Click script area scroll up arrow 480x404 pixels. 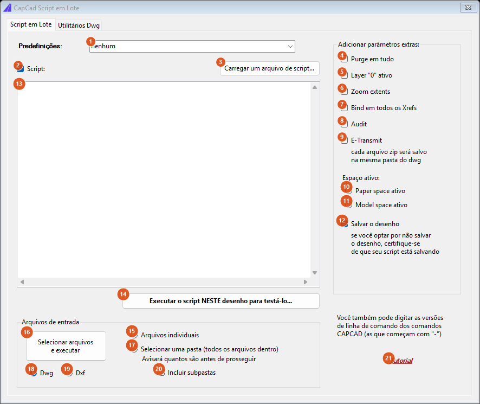coord(315,87)
